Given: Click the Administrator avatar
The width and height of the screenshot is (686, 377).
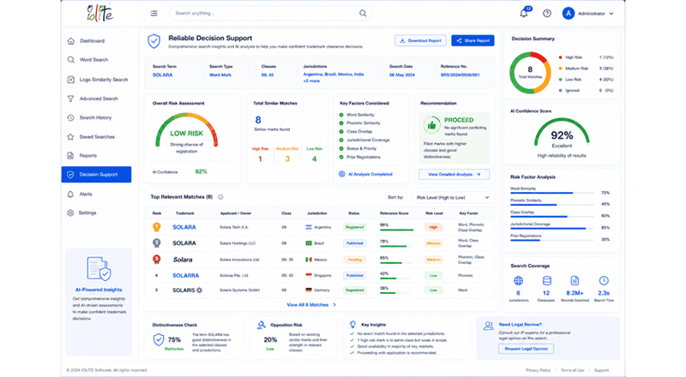Looking at the screenshot, I should (568, 14).
